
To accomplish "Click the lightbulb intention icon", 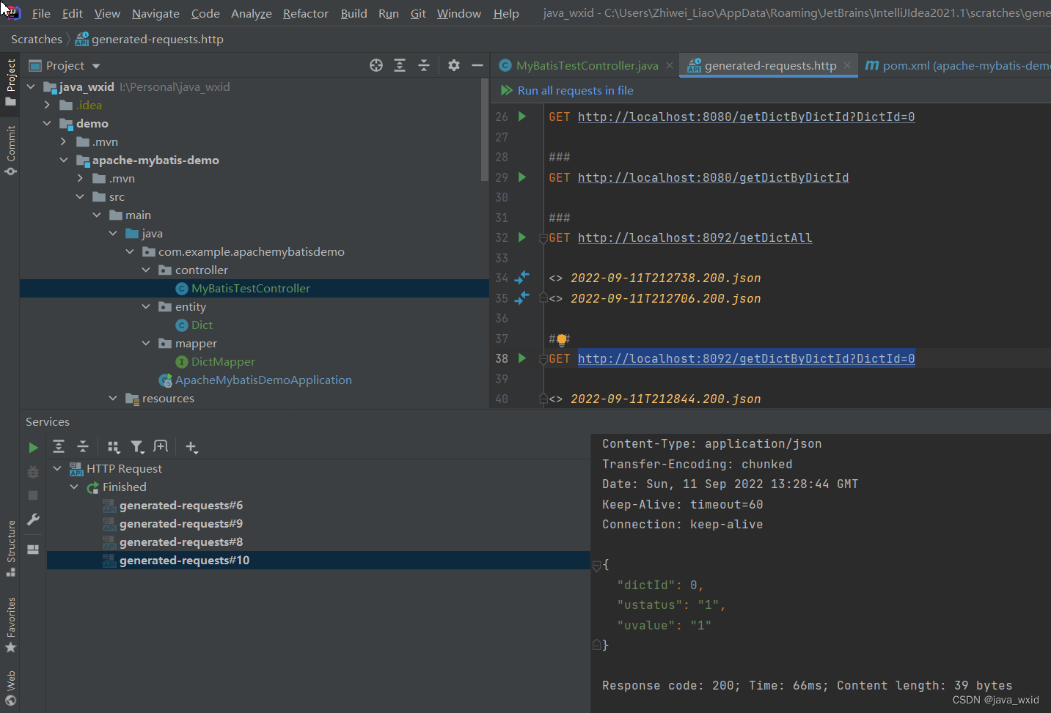I will pyautogui.click(x=562, y=339).
